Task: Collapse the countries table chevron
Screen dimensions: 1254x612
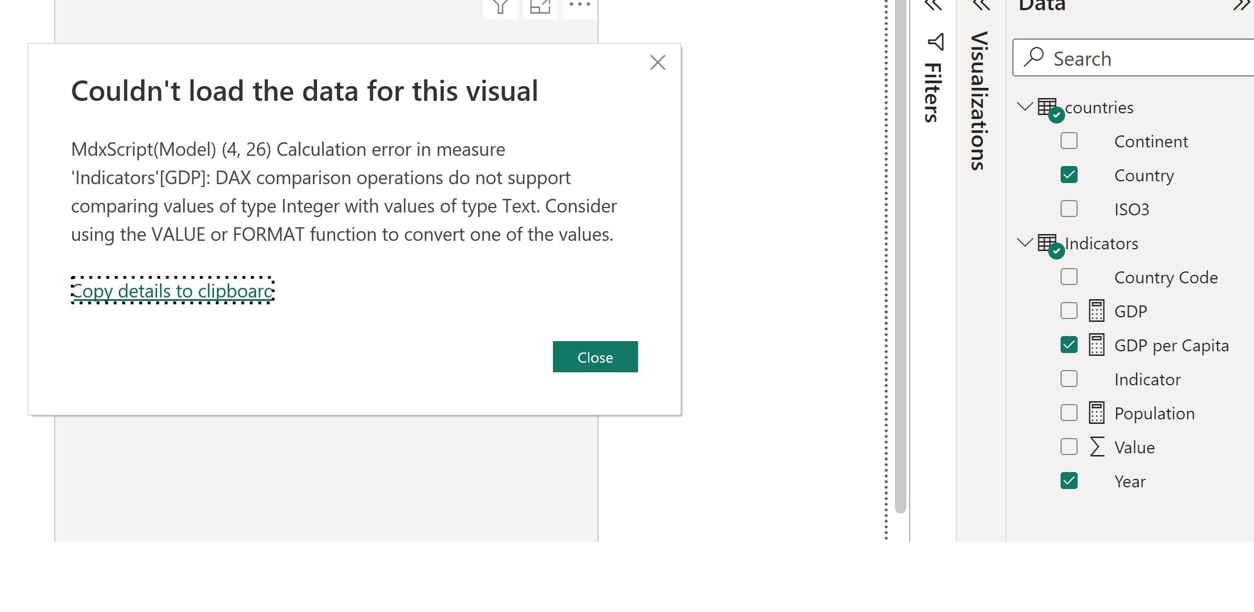Action: (1024, 107)
